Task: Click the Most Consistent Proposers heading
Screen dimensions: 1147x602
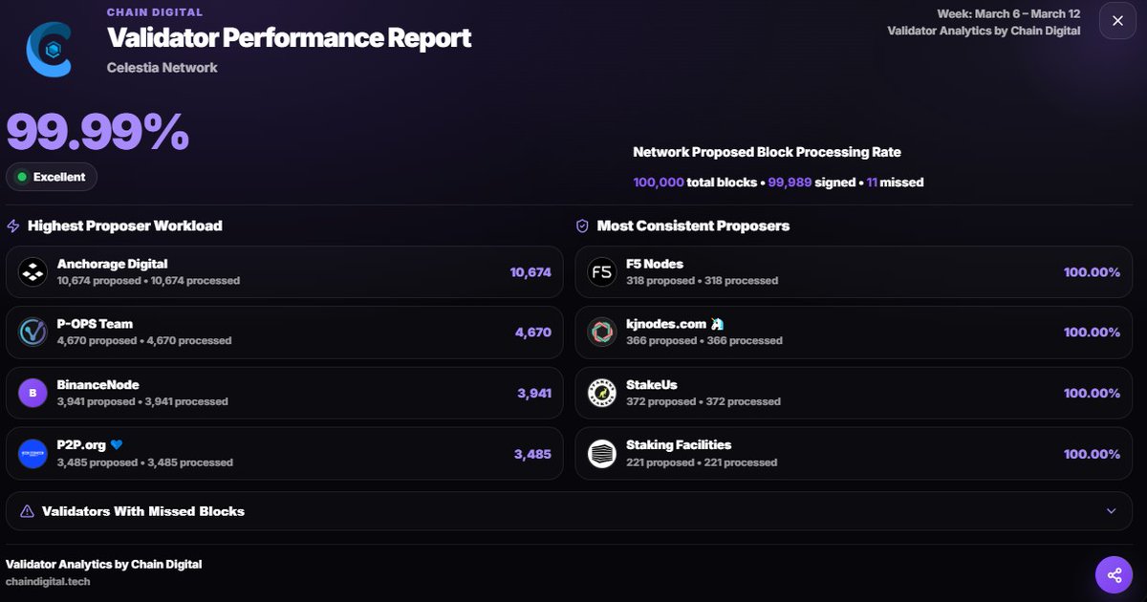Action: pos(693,226)
